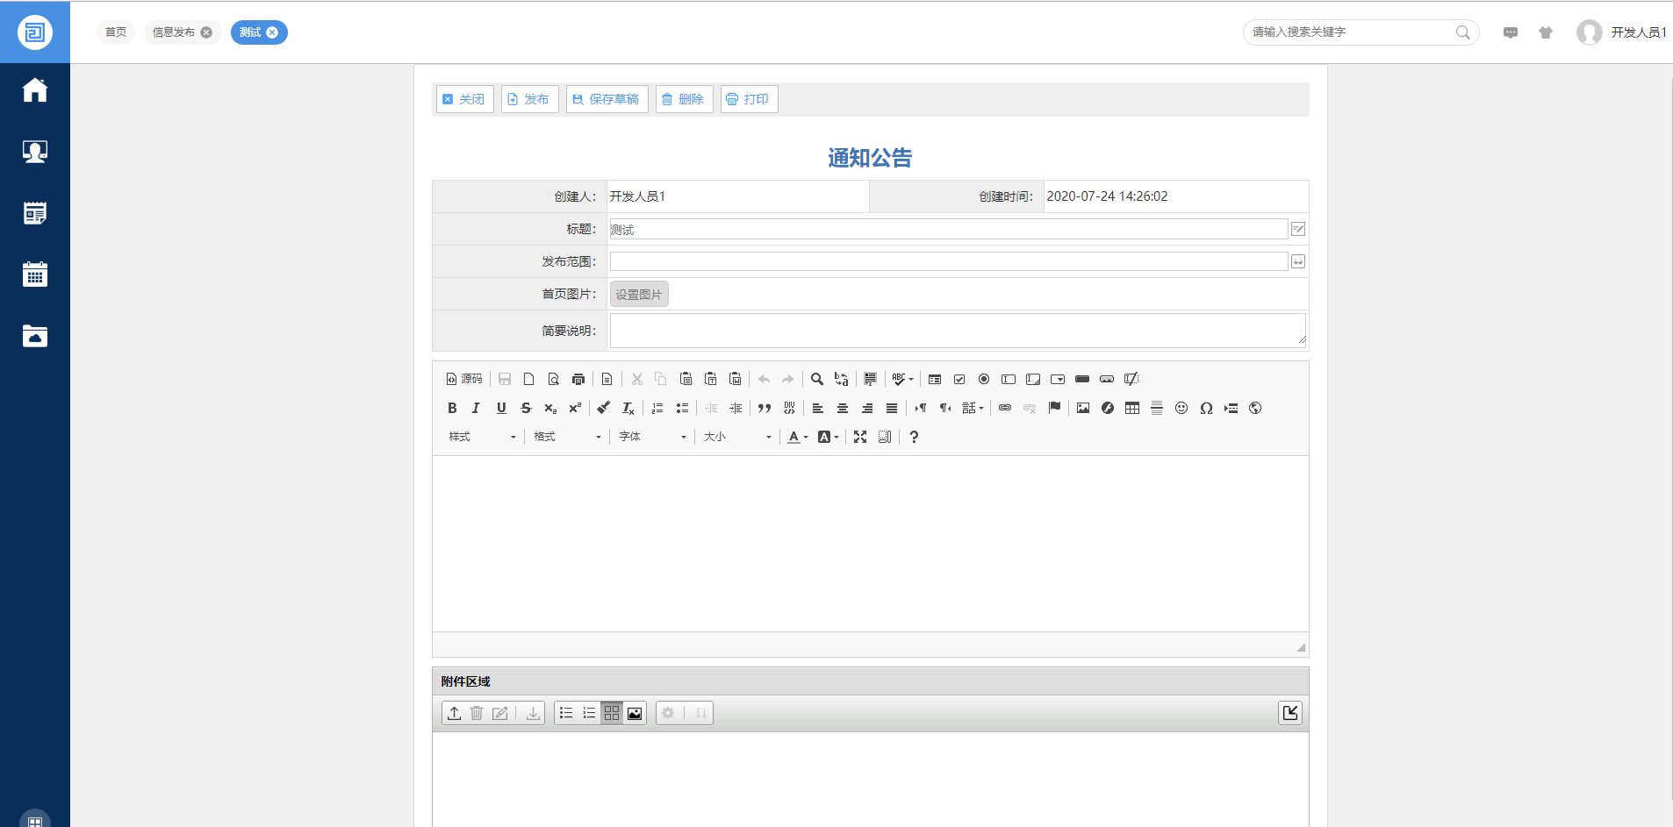Open the 字体 font dropdown

pos(652,437)
